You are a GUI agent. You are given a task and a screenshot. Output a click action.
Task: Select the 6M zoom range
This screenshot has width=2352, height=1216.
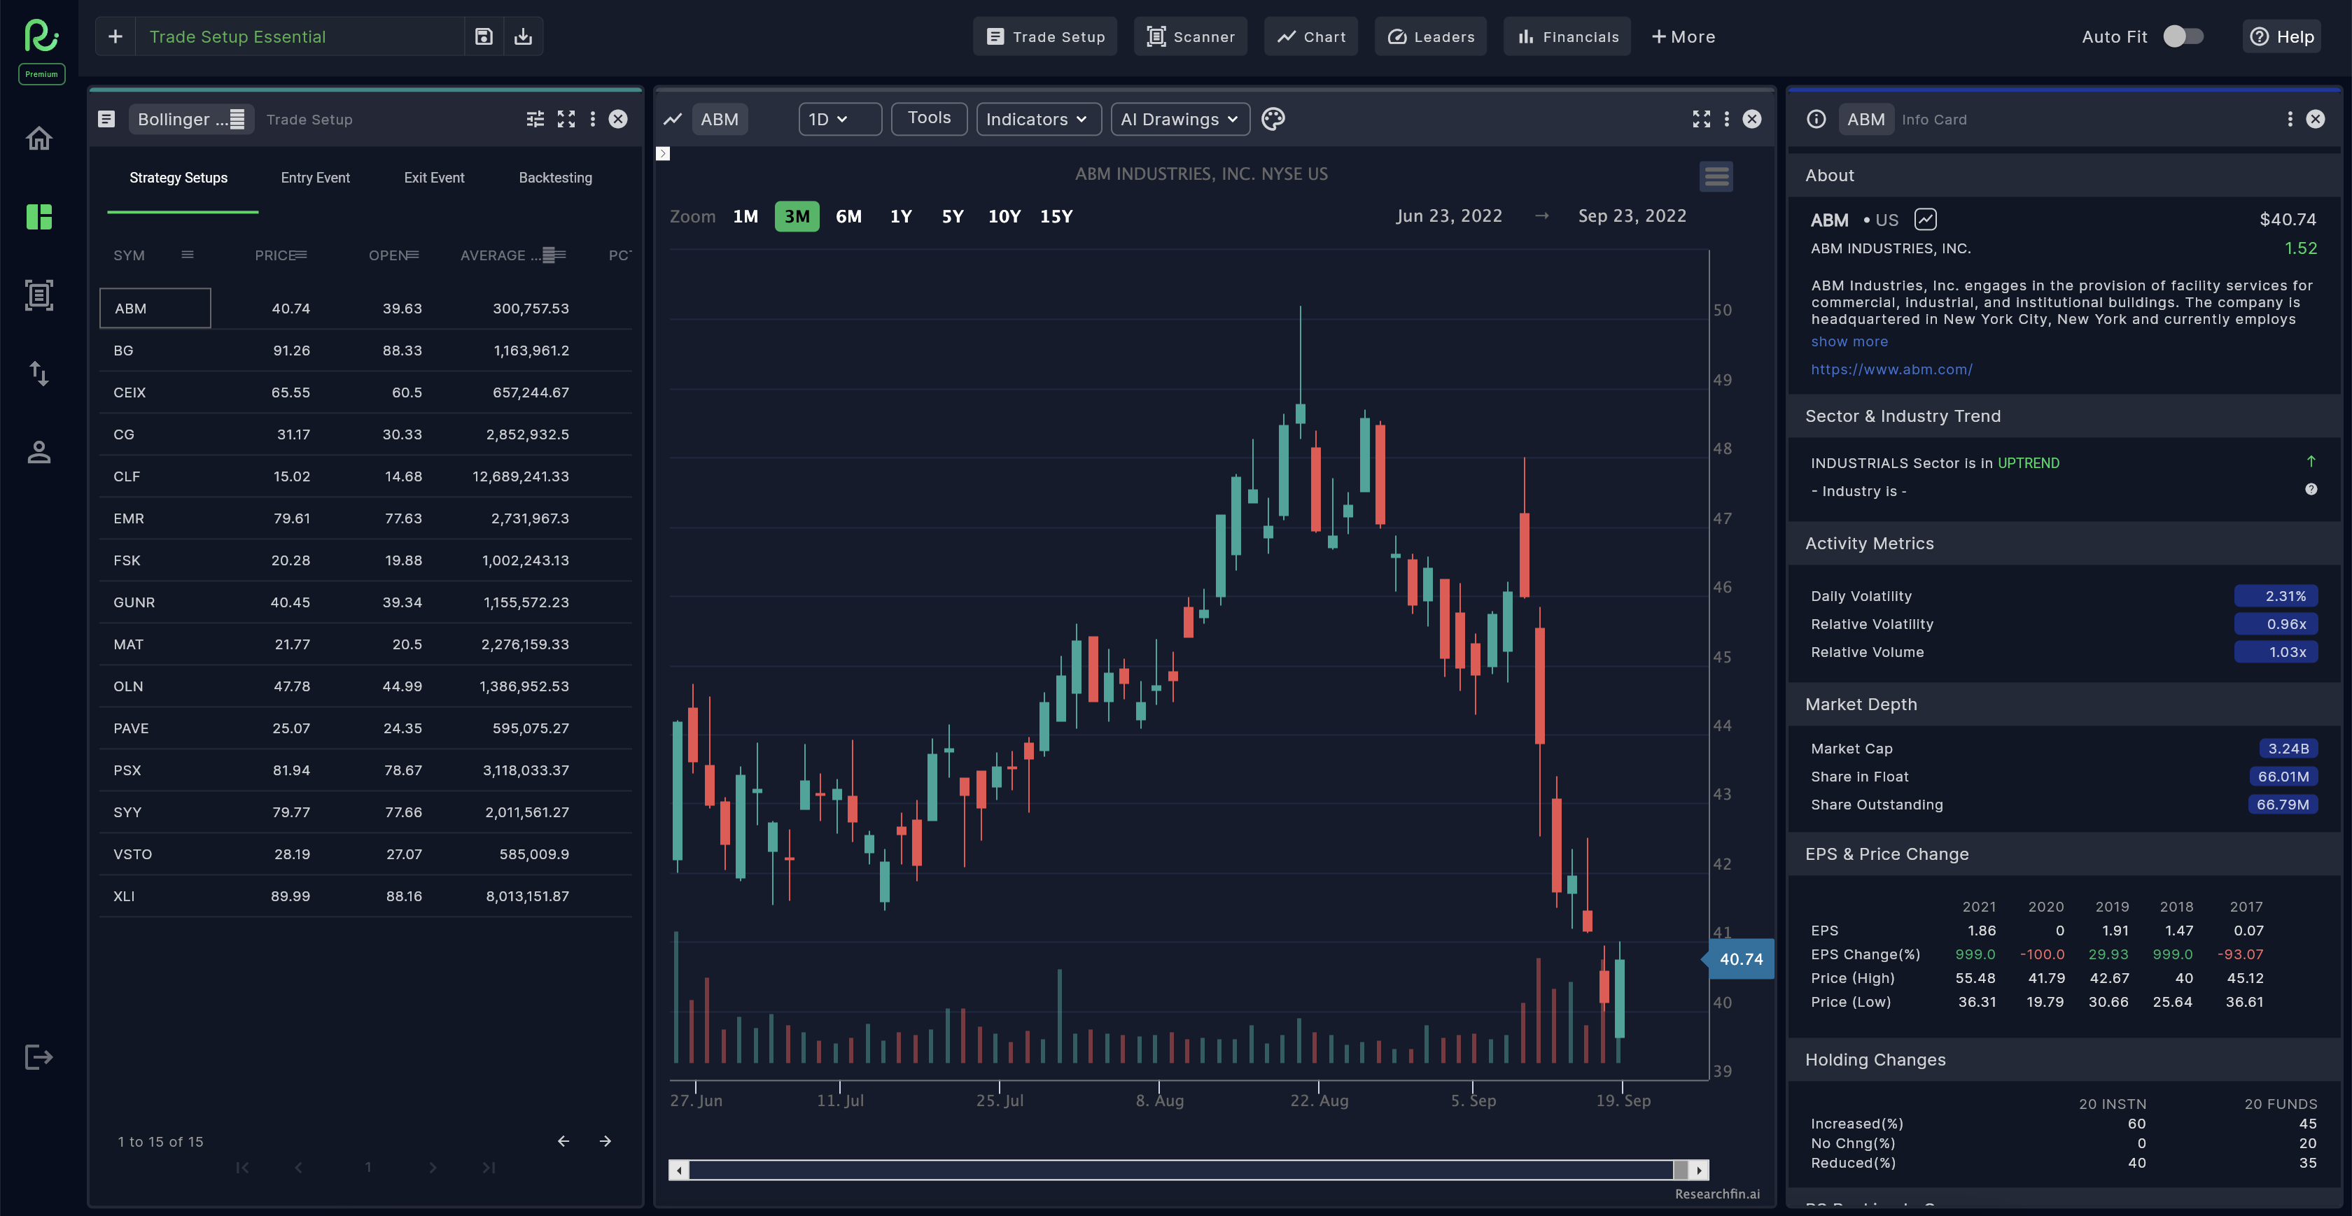coord(848,216)
